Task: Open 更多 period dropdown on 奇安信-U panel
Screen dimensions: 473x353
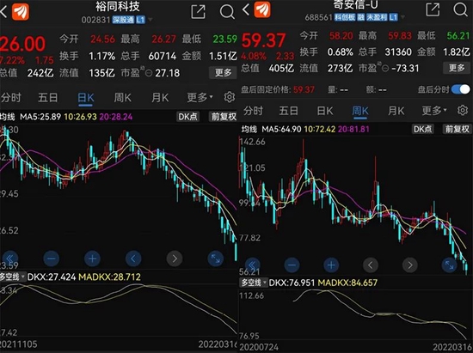Action: tap(434, 111)
